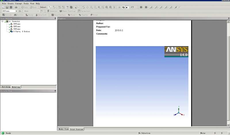Click the Sweep tool
Screen dimensions: 230x135
tap(30, 15)
